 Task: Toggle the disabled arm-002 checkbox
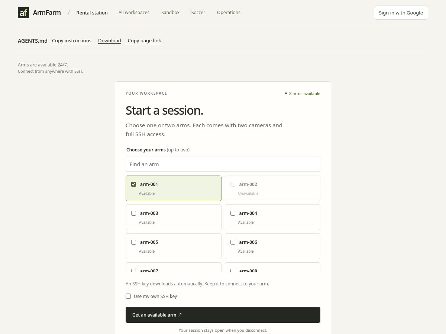pyautogui.click(x=233, y=184)
